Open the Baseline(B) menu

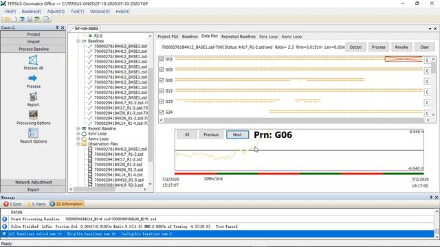coord(32,12)
